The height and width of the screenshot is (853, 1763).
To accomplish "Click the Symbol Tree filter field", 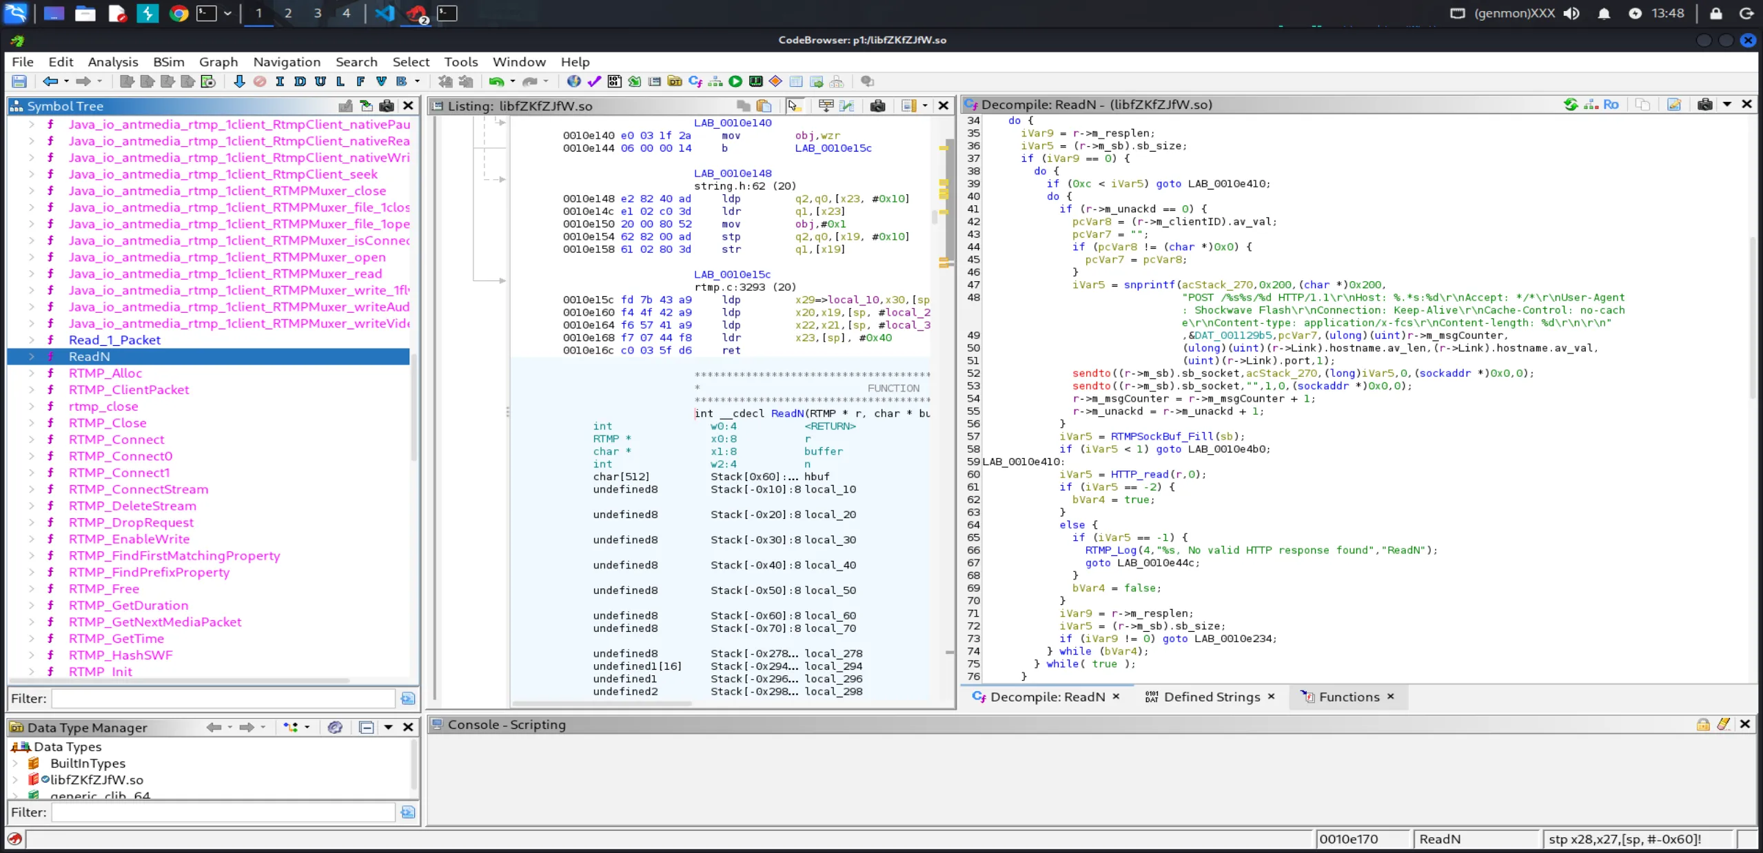I will coord(223,698).
